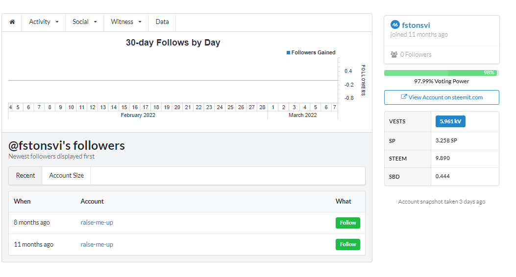Click external link icon beside View Account
This screenshot has width=516, height=277.
tap(404, 97)
